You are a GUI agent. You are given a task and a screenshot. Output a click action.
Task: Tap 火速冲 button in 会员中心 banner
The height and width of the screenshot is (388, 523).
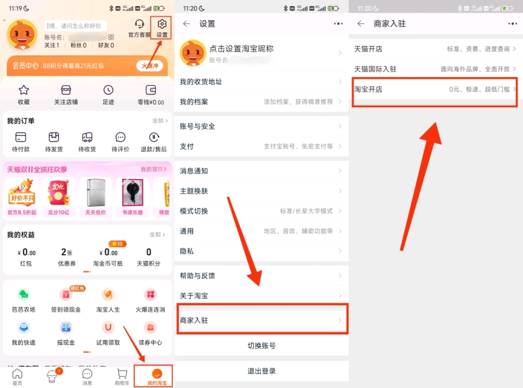click(x=150, y=66)
